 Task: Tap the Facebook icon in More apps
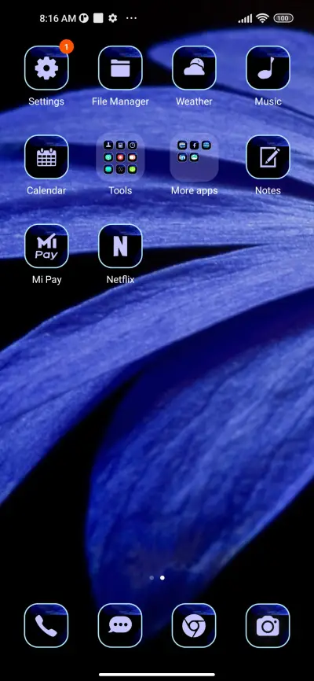194,145
